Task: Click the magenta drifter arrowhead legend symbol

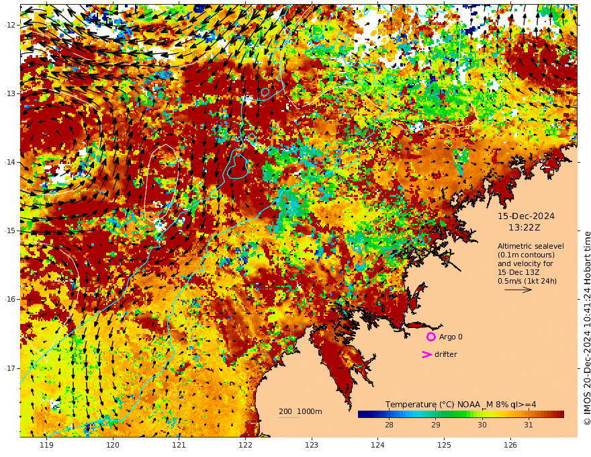Action: (x=426, y=354)
